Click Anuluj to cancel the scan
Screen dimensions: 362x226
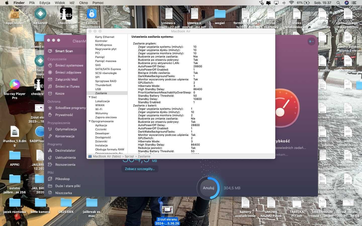tap(208, 188)
